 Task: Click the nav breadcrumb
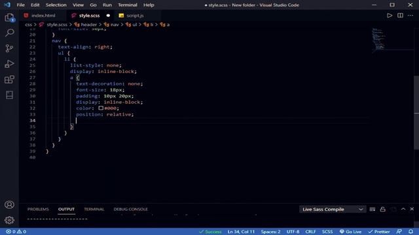tap(115, 25)
